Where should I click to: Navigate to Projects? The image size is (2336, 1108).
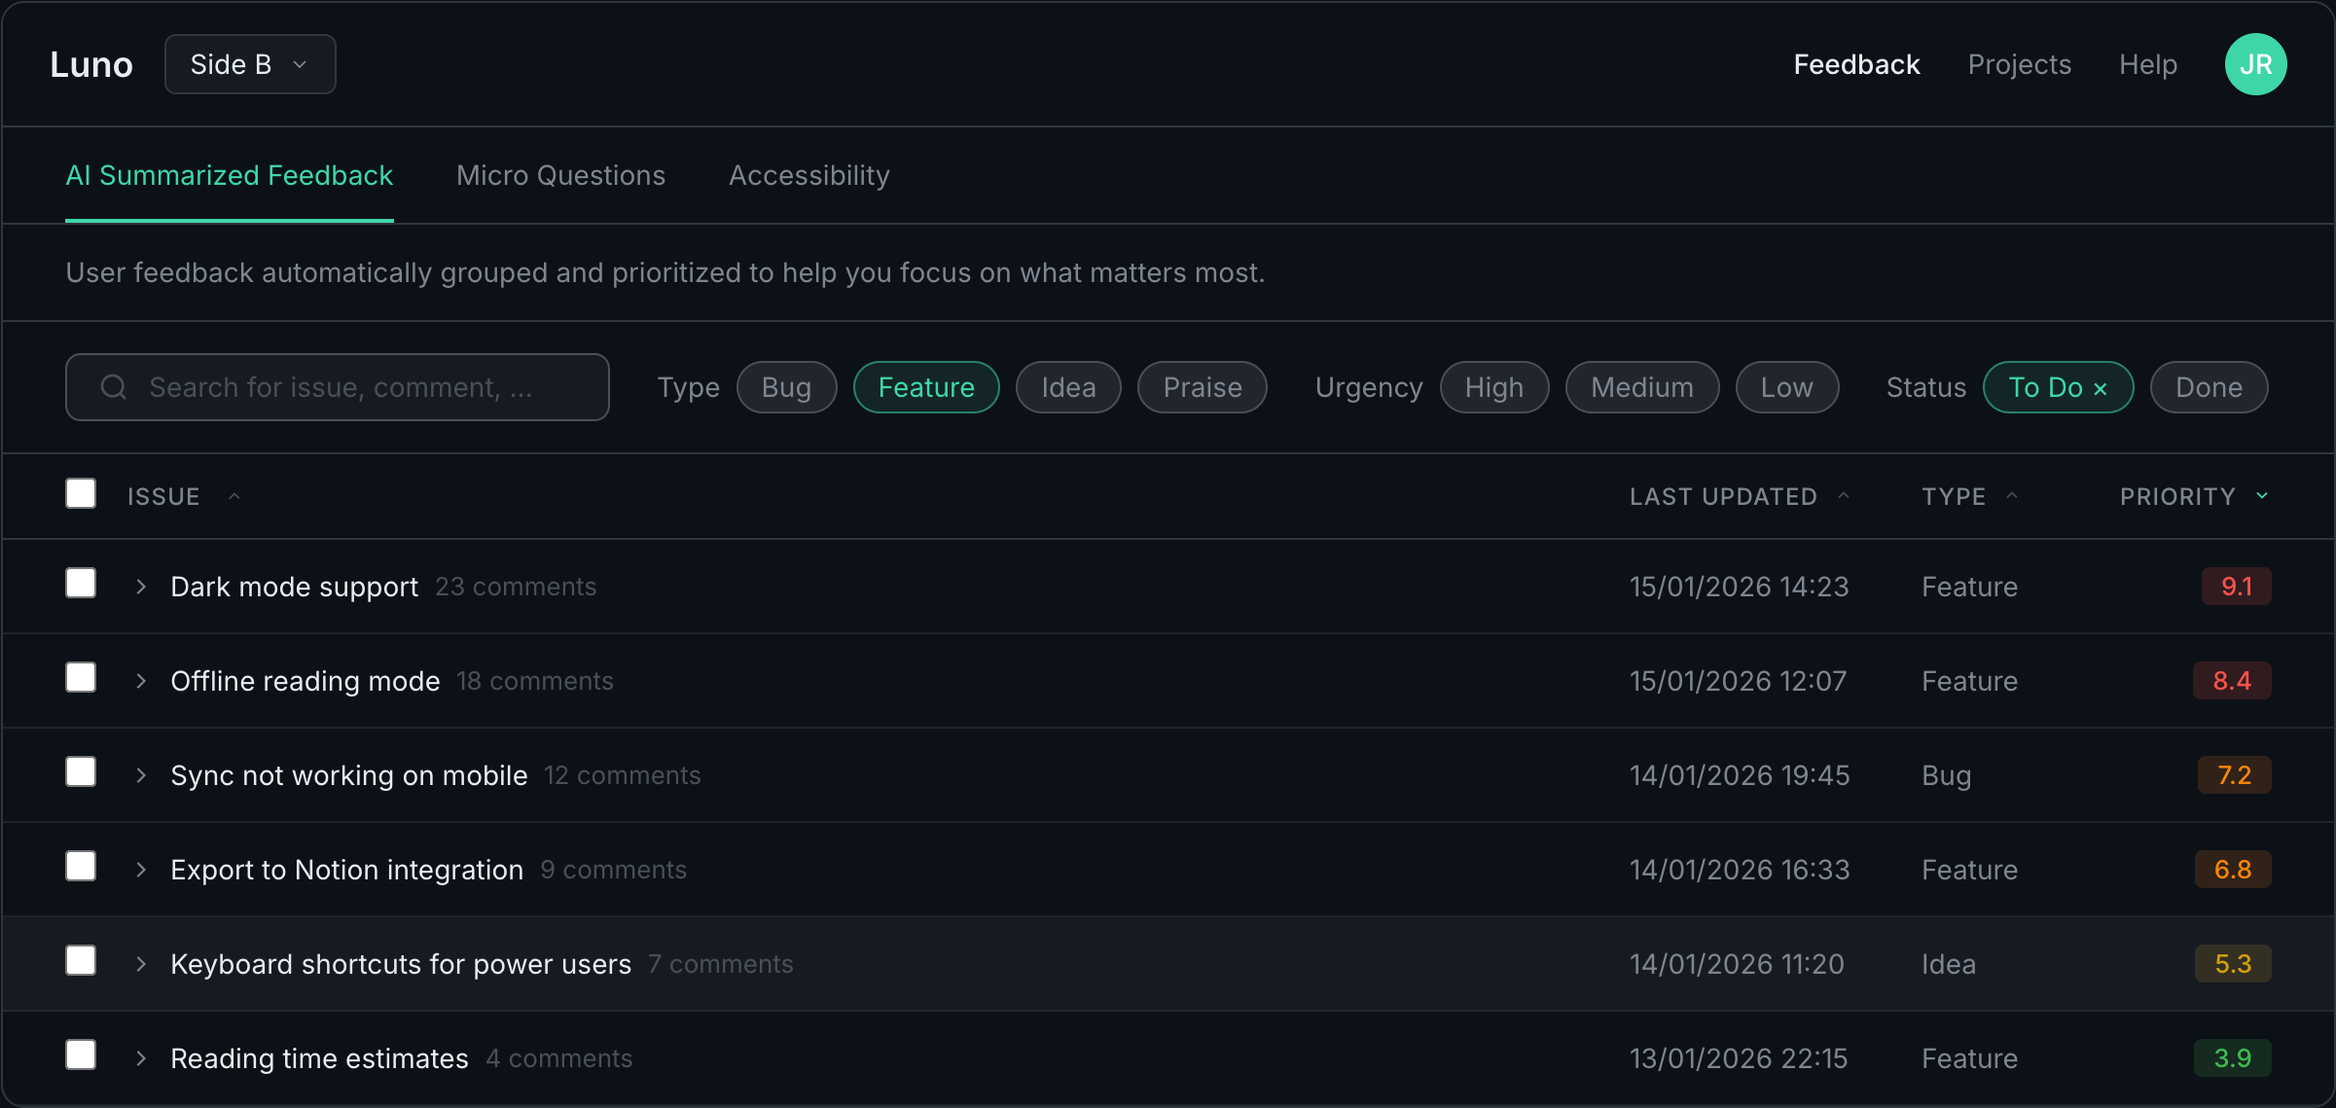[x=2020, y=64]
